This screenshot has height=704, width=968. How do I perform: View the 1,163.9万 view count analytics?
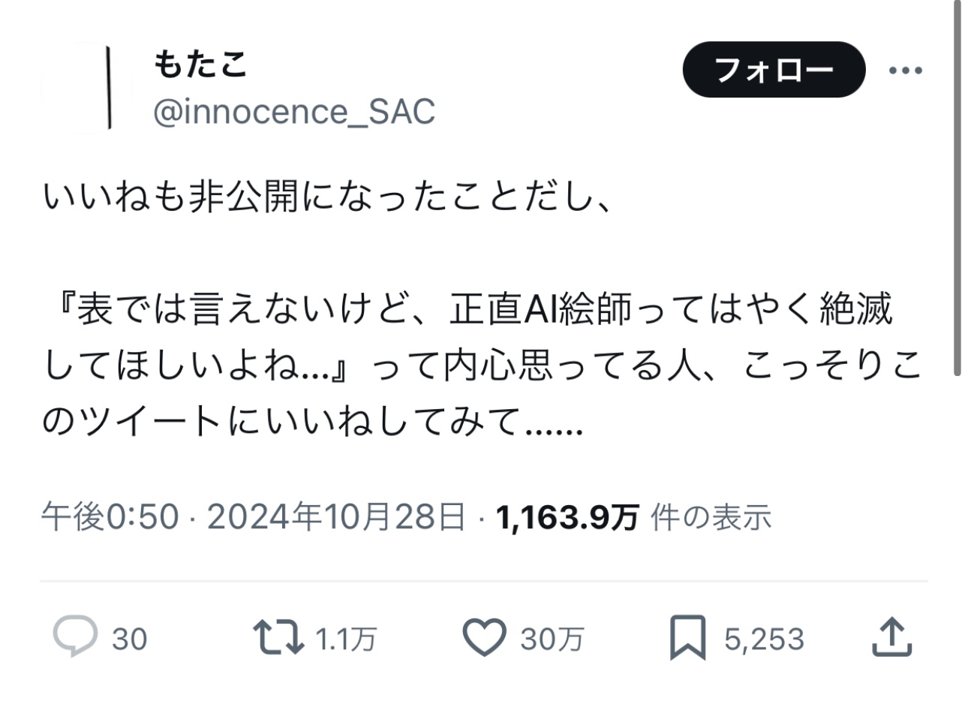point(567,517)
